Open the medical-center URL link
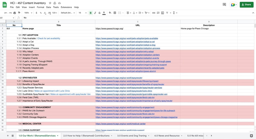 (x=120, y=124)
